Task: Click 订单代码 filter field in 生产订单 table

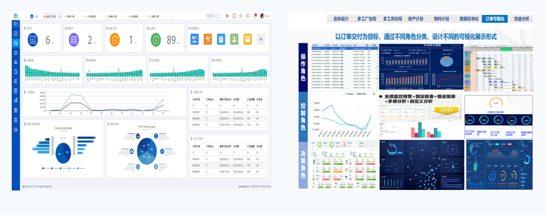Action: [198, 152]
